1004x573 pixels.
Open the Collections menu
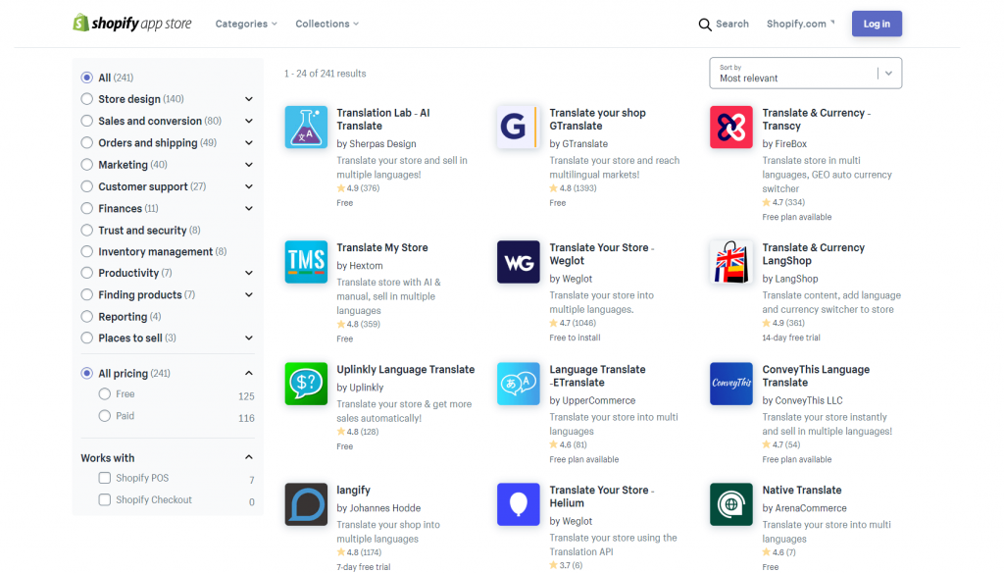[x=325, y=23]
